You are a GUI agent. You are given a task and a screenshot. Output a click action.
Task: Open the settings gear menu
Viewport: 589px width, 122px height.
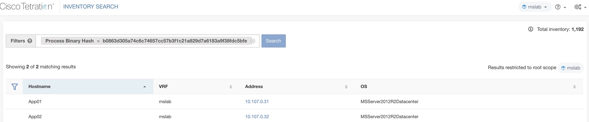[x=580, y=7]
